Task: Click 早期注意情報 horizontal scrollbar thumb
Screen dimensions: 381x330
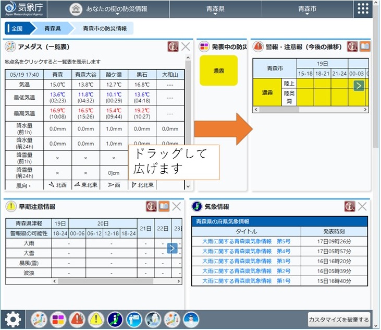Action: (x=105, y=281)
